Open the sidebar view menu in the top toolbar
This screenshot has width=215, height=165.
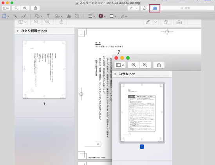(x=6, y=8)
